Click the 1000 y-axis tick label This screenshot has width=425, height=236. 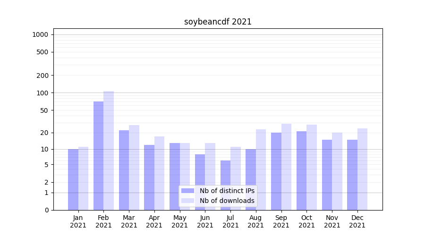pyautogui.click(x=40, y=34)
